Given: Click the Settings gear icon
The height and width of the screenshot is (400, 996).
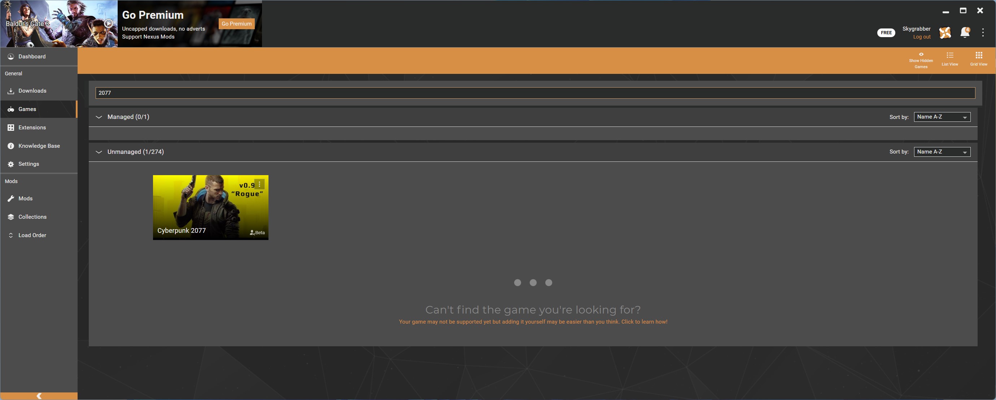Looking at the screenshot, I should [x=11, y=164].
